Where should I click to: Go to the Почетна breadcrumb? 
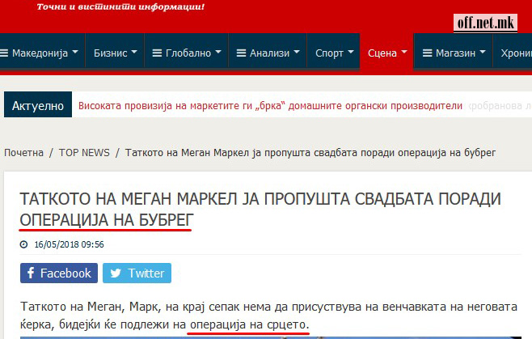[x=23, y=153]
